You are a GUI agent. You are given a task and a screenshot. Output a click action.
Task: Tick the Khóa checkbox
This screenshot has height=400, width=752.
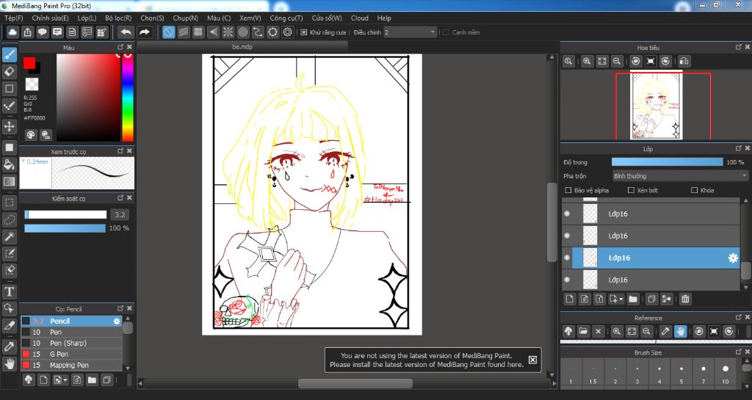pos(694,190)
